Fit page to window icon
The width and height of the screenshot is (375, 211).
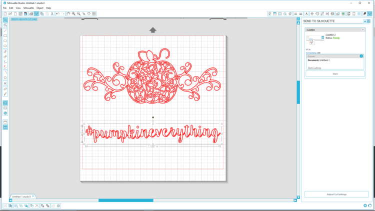tap(94, 14)
